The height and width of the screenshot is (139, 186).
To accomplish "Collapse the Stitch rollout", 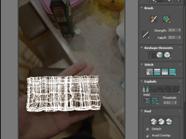I will 142,64.
